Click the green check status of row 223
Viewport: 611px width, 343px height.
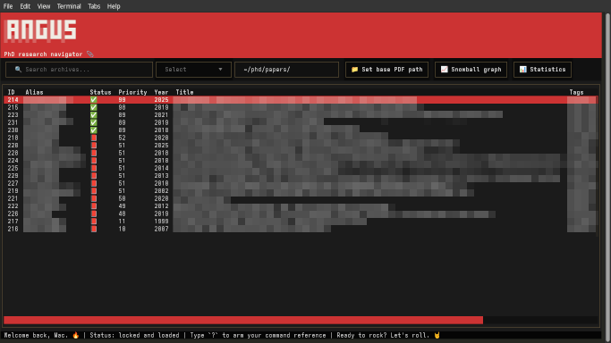coord(94,115)
